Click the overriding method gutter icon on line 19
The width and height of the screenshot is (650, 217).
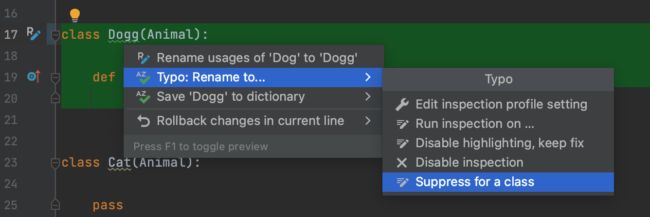[33, 77]
